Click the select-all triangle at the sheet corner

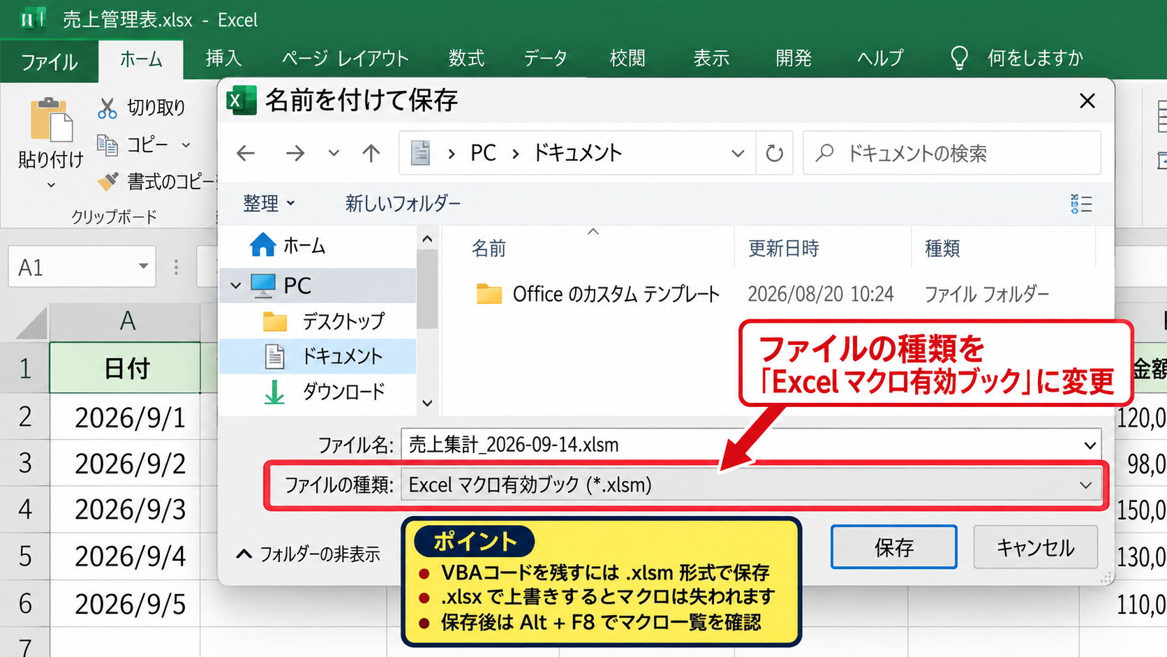coord(32,323)
